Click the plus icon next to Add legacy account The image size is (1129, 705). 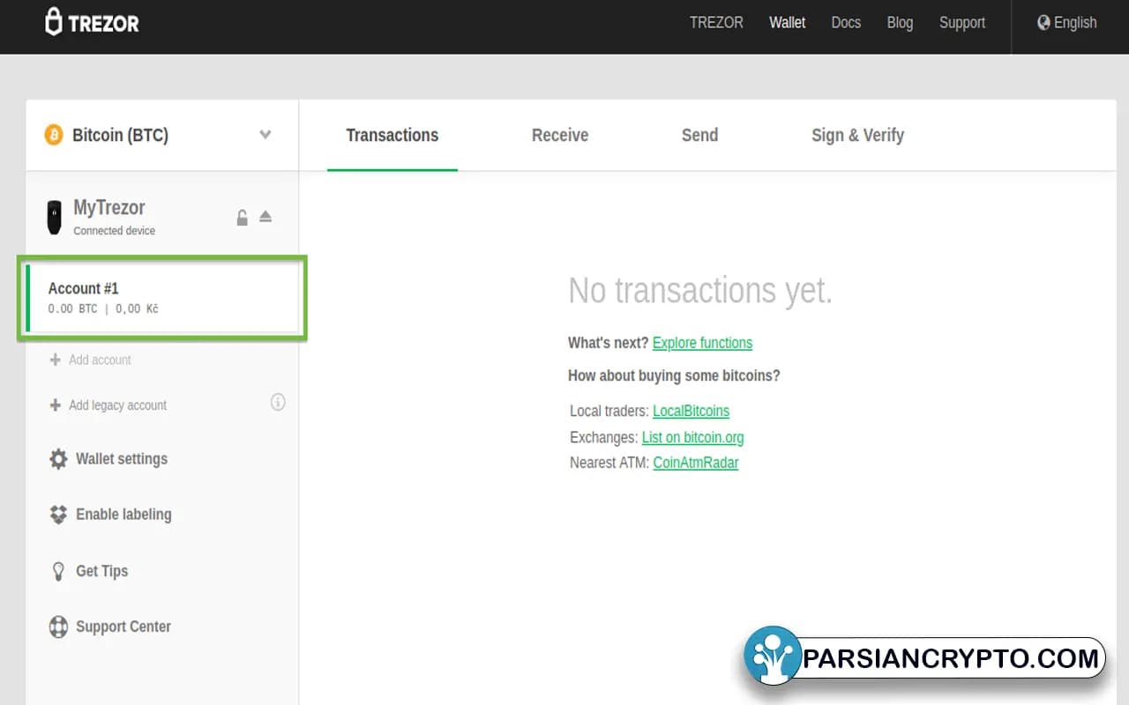click(x=56, y=405)
